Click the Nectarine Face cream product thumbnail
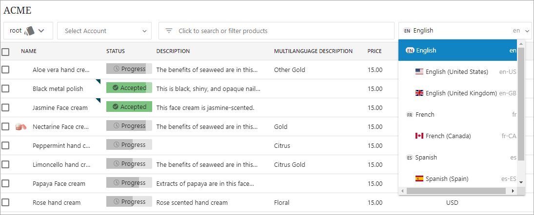The height and width of the screenshot is (215, 534). (x=20, y=126)
